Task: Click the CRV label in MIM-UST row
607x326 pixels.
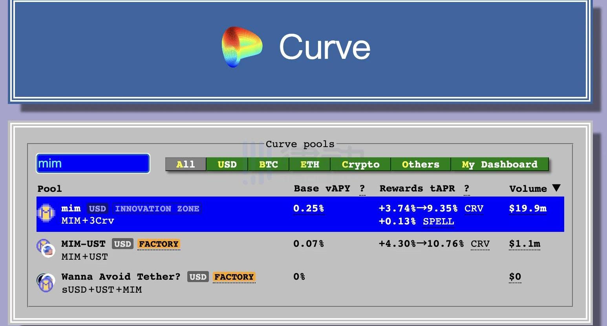Action: pos(480,244)
